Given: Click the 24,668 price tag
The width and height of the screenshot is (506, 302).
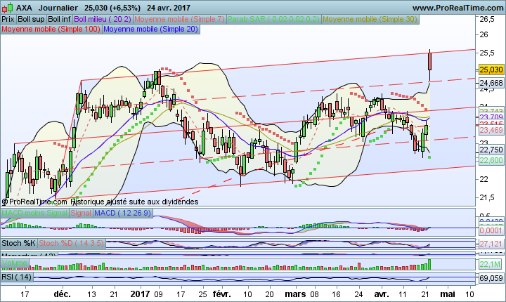Looking at the screenshot, I should pos(491,83).
